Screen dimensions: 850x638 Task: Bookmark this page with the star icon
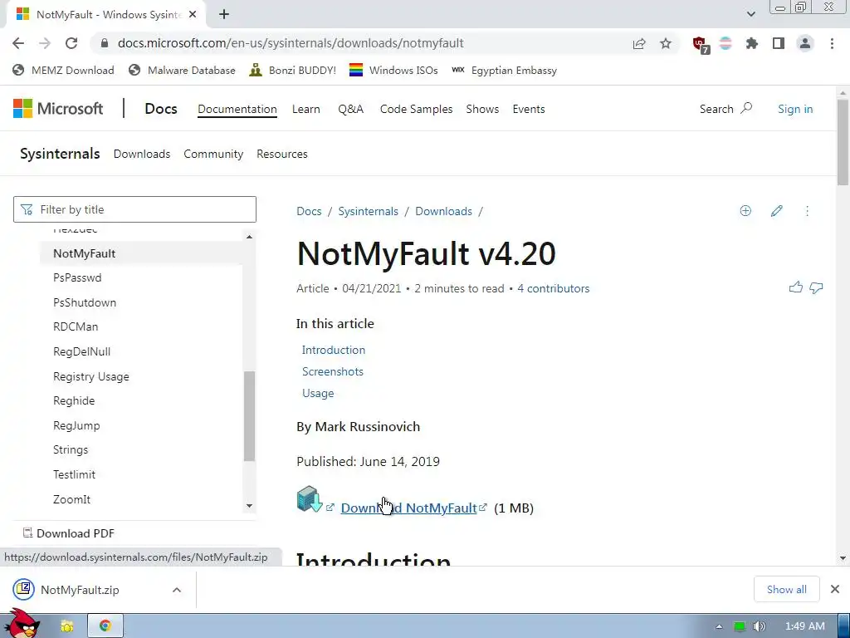tap(666, 43)
